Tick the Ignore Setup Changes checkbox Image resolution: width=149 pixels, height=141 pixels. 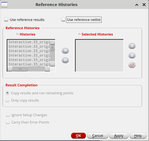(x=8, y=115)
